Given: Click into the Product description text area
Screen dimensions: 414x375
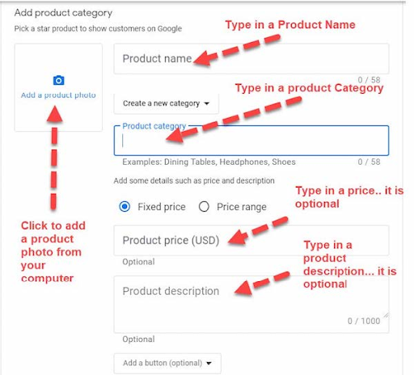Looking at the screenshot, I should (x=251, y=305).
